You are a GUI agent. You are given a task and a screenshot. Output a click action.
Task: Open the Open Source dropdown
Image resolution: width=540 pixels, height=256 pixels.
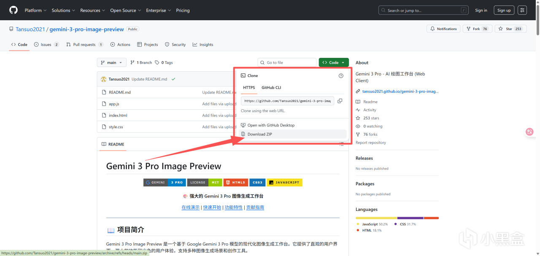125,10
